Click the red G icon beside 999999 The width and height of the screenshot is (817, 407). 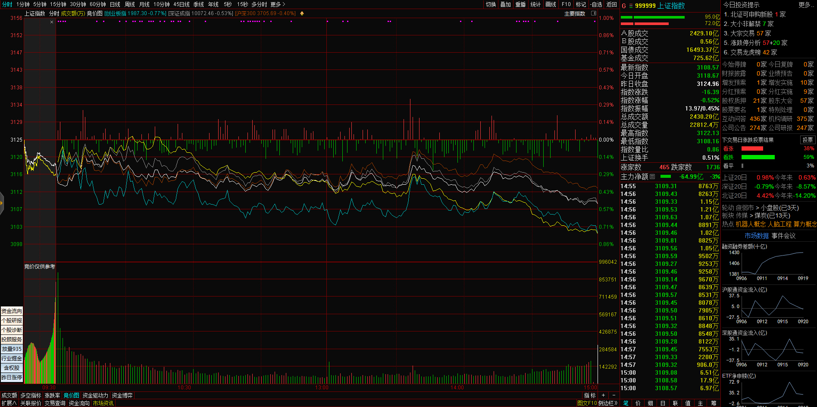[623, 6]
